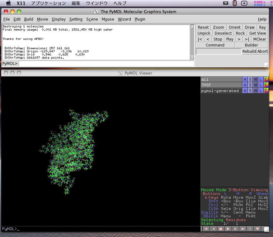The image size is (273, 237).
Task: Open the Movie menu
Action: pyautogui.click(x=42, y=19)
